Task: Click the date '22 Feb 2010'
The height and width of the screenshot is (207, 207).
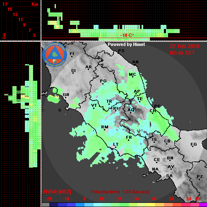Action: coord(185,46)
